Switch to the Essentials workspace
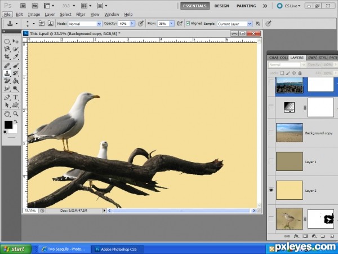This screenshot has height=254, width=338. pos(195,6)
